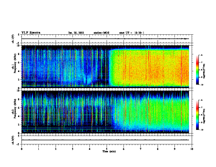This screenshot has height=167, width=216.
Task: Click the "6" kHz tick on ch.2 frequency axis
Action: [x=19, y=108]
